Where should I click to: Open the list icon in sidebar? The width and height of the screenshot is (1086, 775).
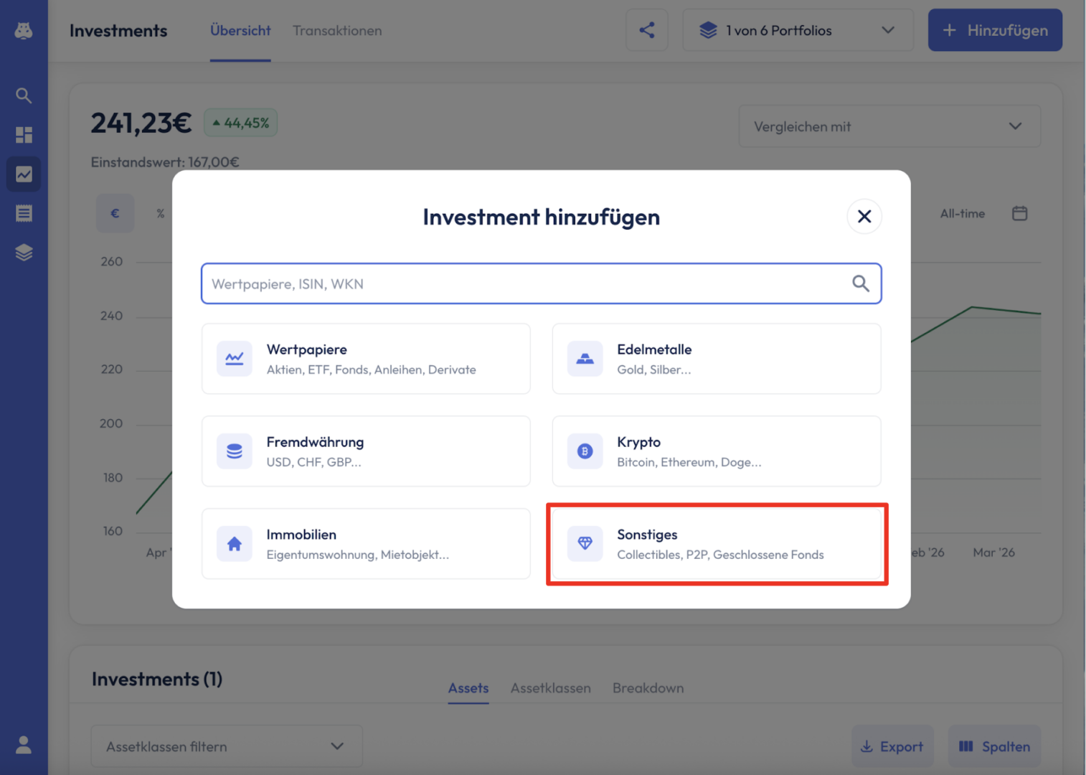click(x=24, y=213)
